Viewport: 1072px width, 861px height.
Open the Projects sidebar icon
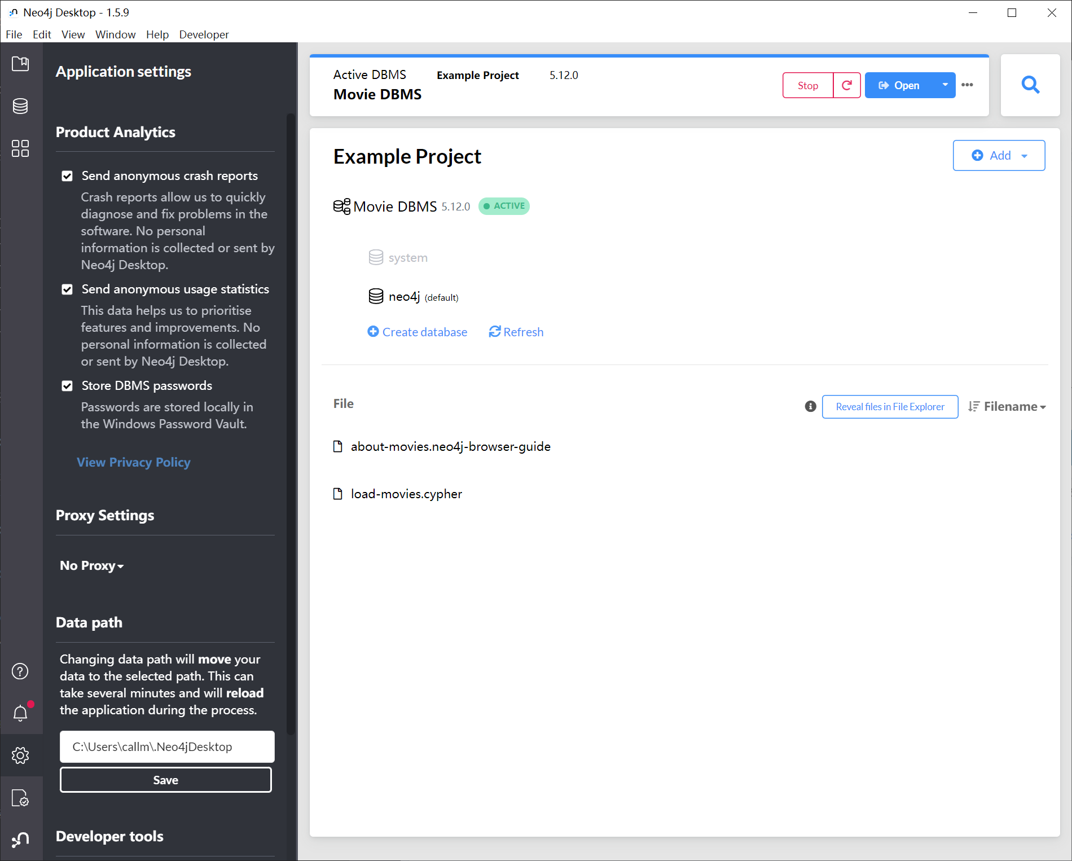tap(20, 64)
